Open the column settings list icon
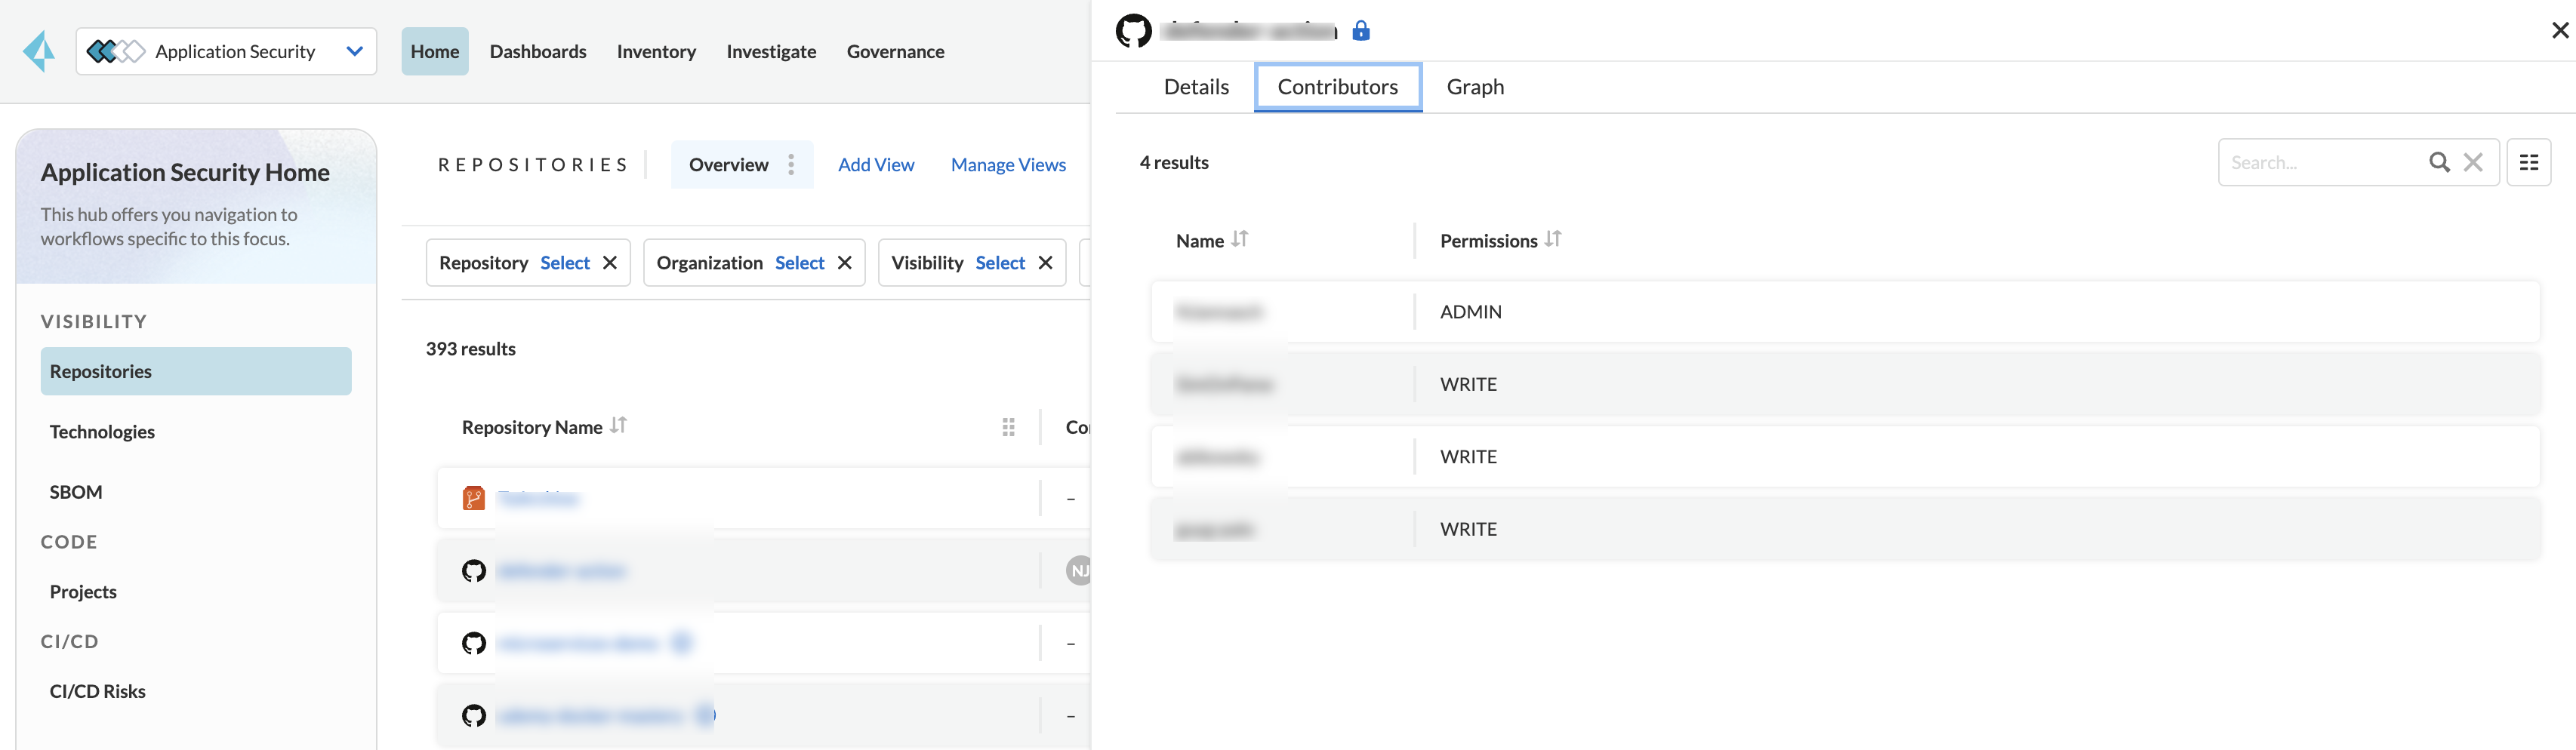The height and width of the screenshot is (750, 2576). tap(2529, 163)
